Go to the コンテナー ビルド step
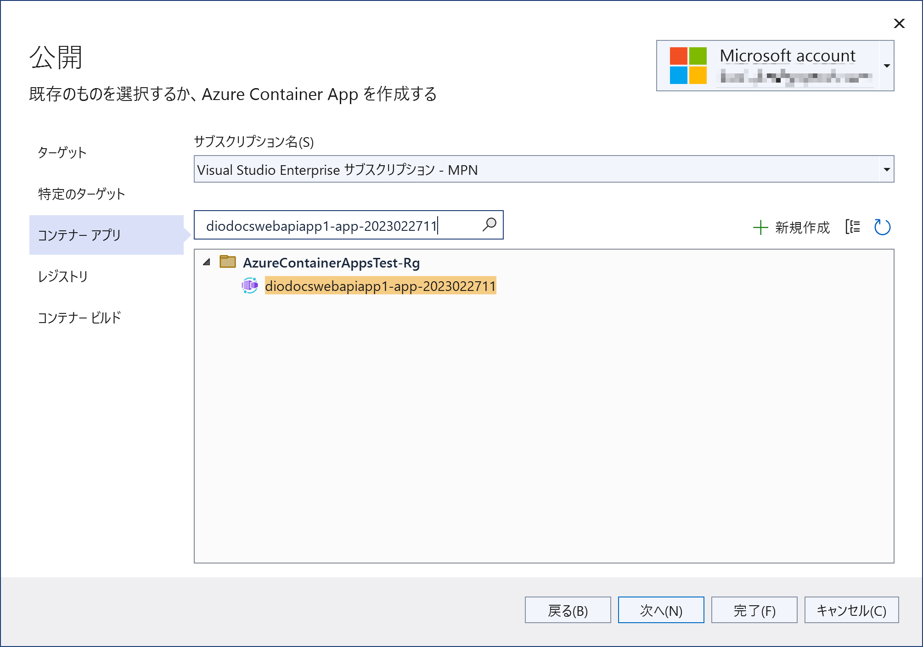 pyautogui.click(x=79, y=318)
